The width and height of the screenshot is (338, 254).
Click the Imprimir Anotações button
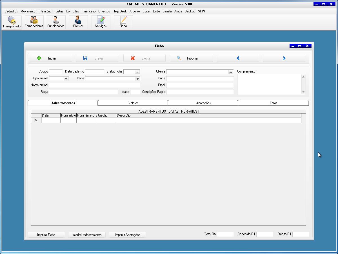pyautogui.click(x=127, y=235)
